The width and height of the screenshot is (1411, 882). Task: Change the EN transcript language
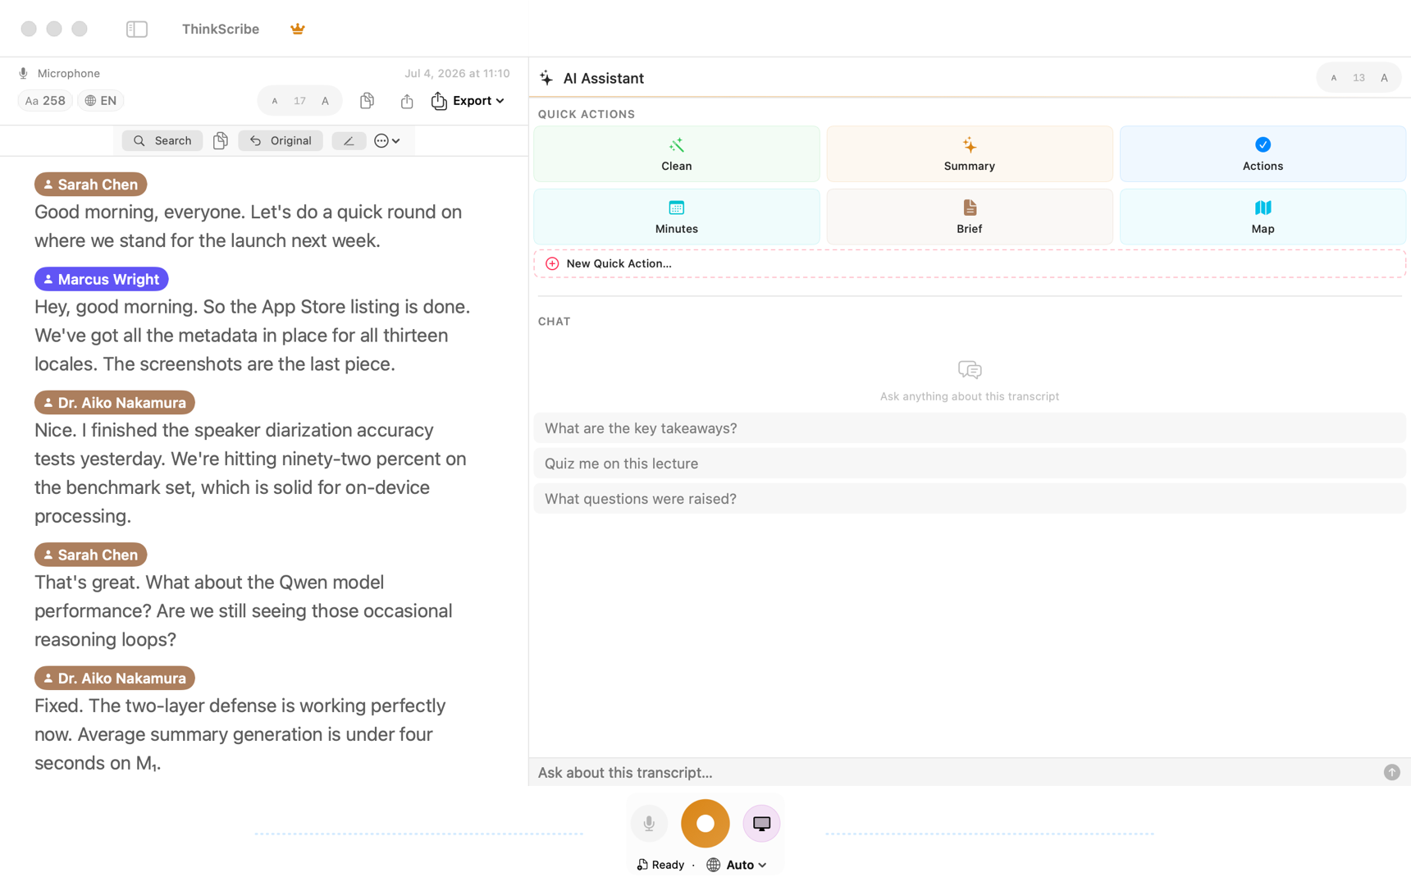click(x=100, y=101)
